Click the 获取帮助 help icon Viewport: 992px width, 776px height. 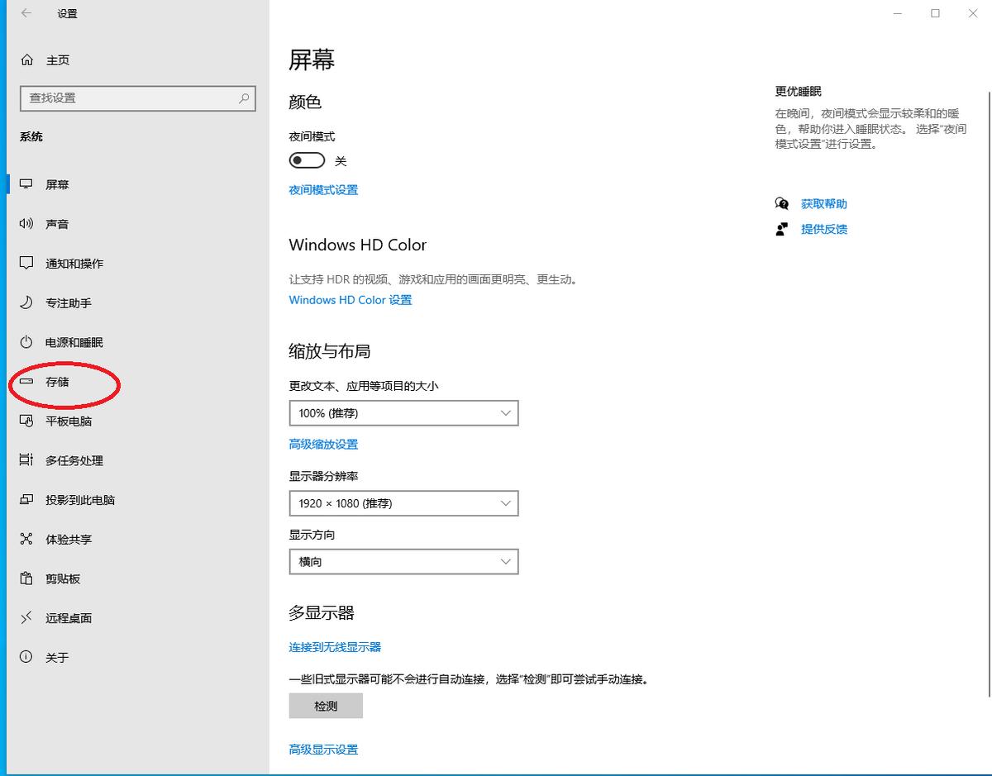781,203
